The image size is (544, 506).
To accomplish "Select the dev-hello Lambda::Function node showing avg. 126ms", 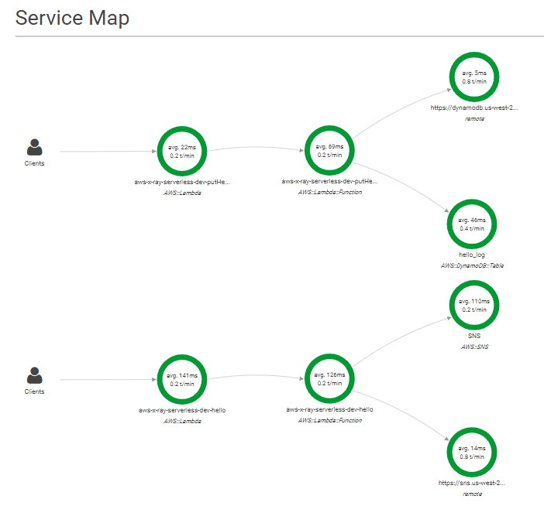I will click(x=329, y=379).
